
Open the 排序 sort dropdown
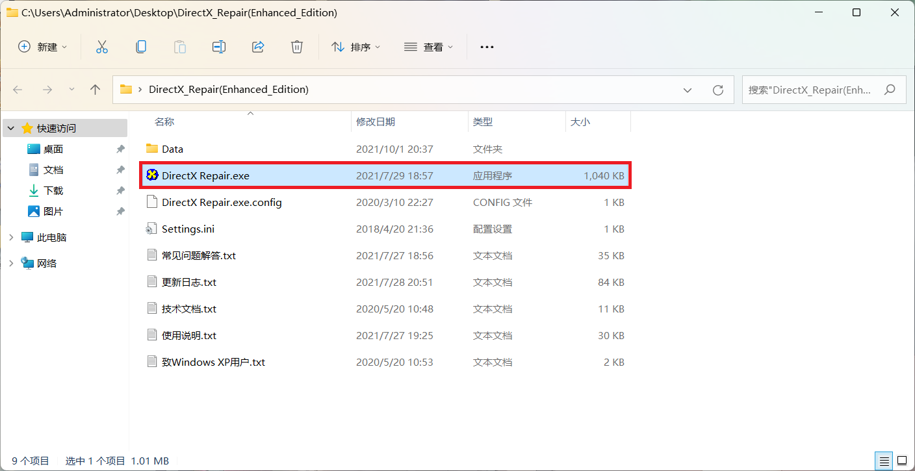[356, 47]
